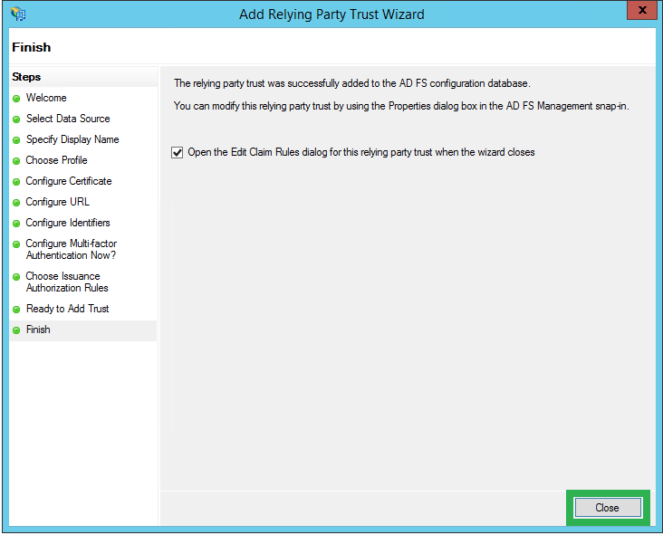Click the 'You can modify this relying party trust' text
Screen dimensions: 663x535
tap(401, 106)
